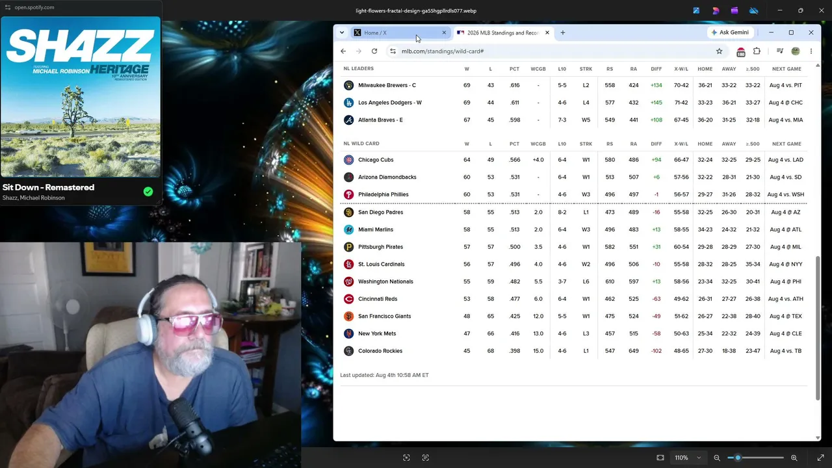Switch to the Home / X tab
This screenshot has width=832, height=468.
pyautogui.click(x=400, y=32)
